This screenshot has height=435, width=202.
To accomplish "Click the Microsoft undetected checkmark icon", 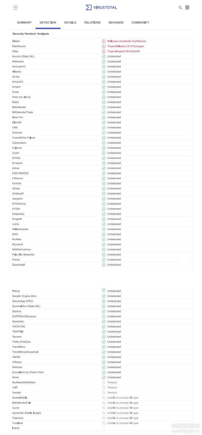I will (104, 244).
